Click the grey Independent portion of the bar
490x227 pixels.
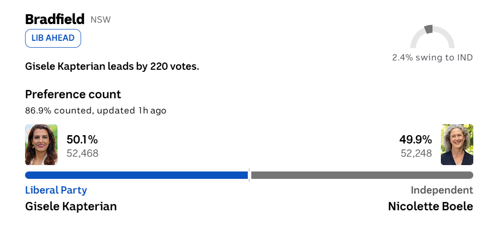coord(362,175)
